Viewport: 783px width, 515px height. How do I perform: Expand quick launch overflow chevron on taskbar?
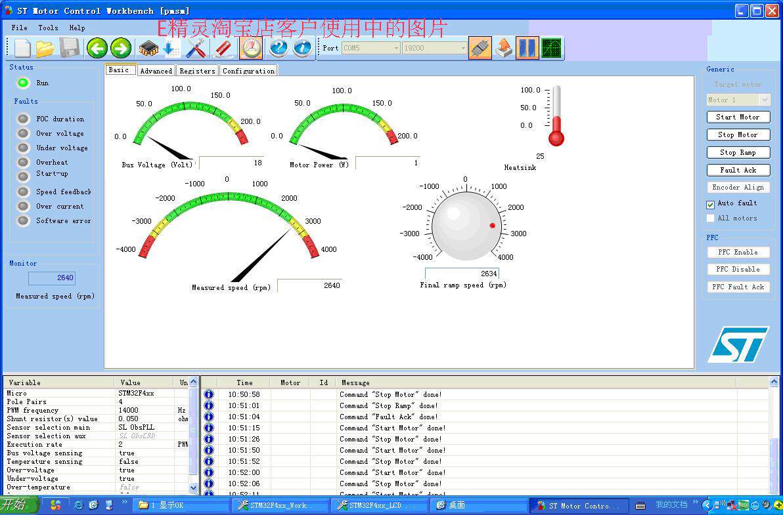(124, 503)
